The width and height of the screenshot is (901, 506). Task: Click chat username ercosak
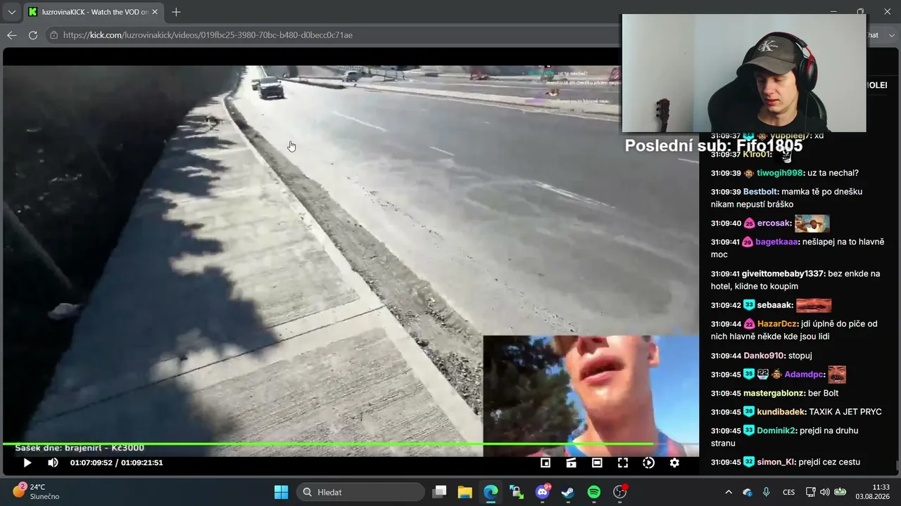(774, 223)
